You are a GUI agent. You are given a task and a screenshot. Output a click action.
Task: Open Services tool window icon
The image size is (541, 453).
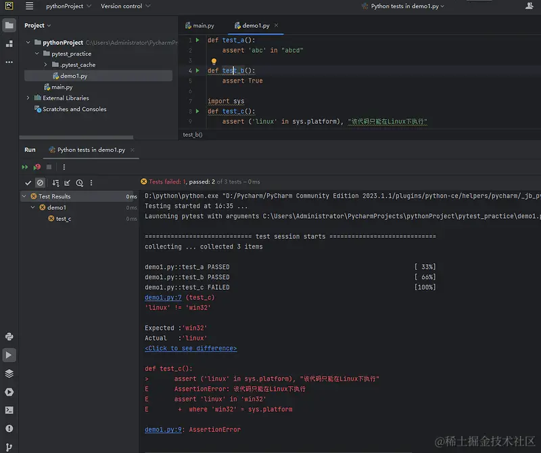(x=9, y=392)
